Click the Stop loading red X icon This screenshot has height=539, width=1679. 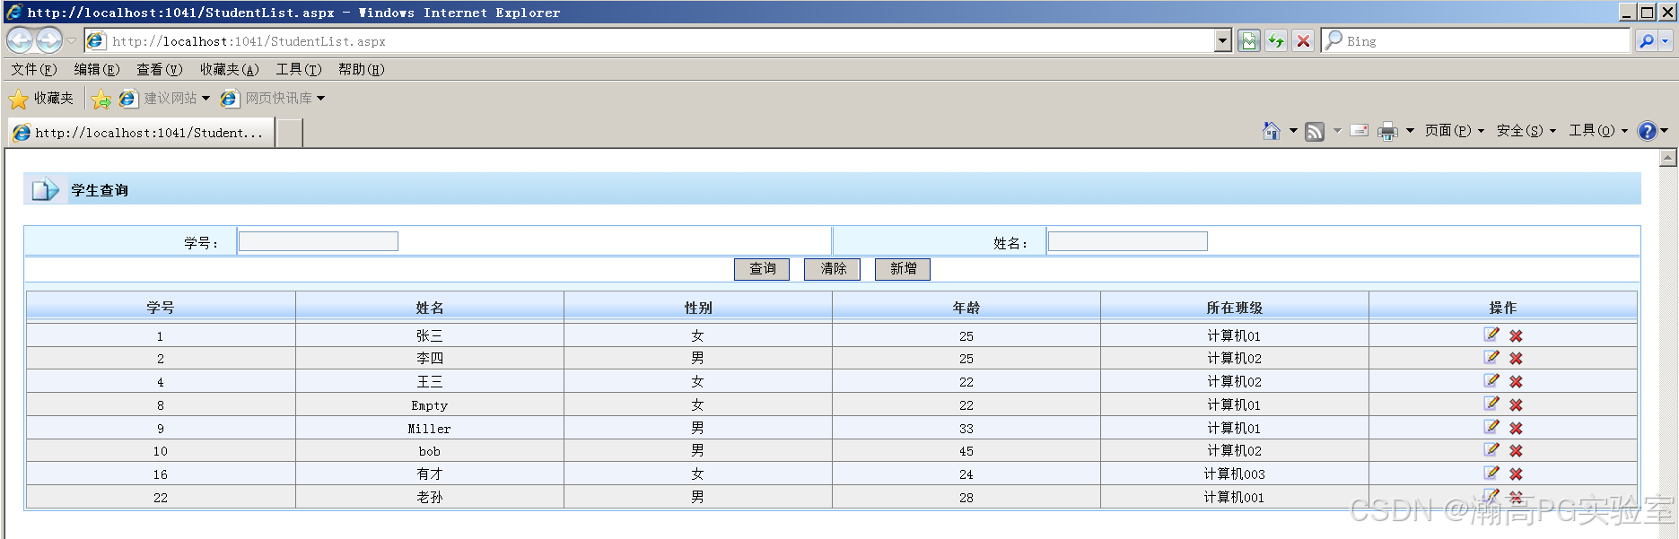(1304, 40)
